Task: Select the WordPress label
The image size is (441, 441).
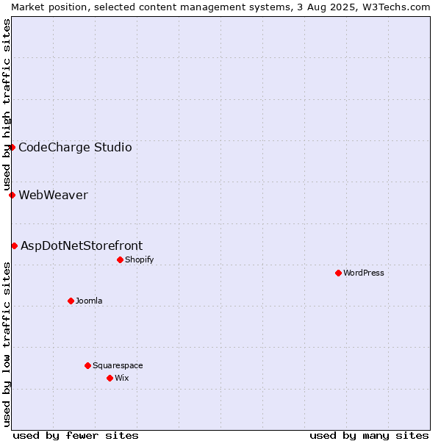Action: coord(363,273)
